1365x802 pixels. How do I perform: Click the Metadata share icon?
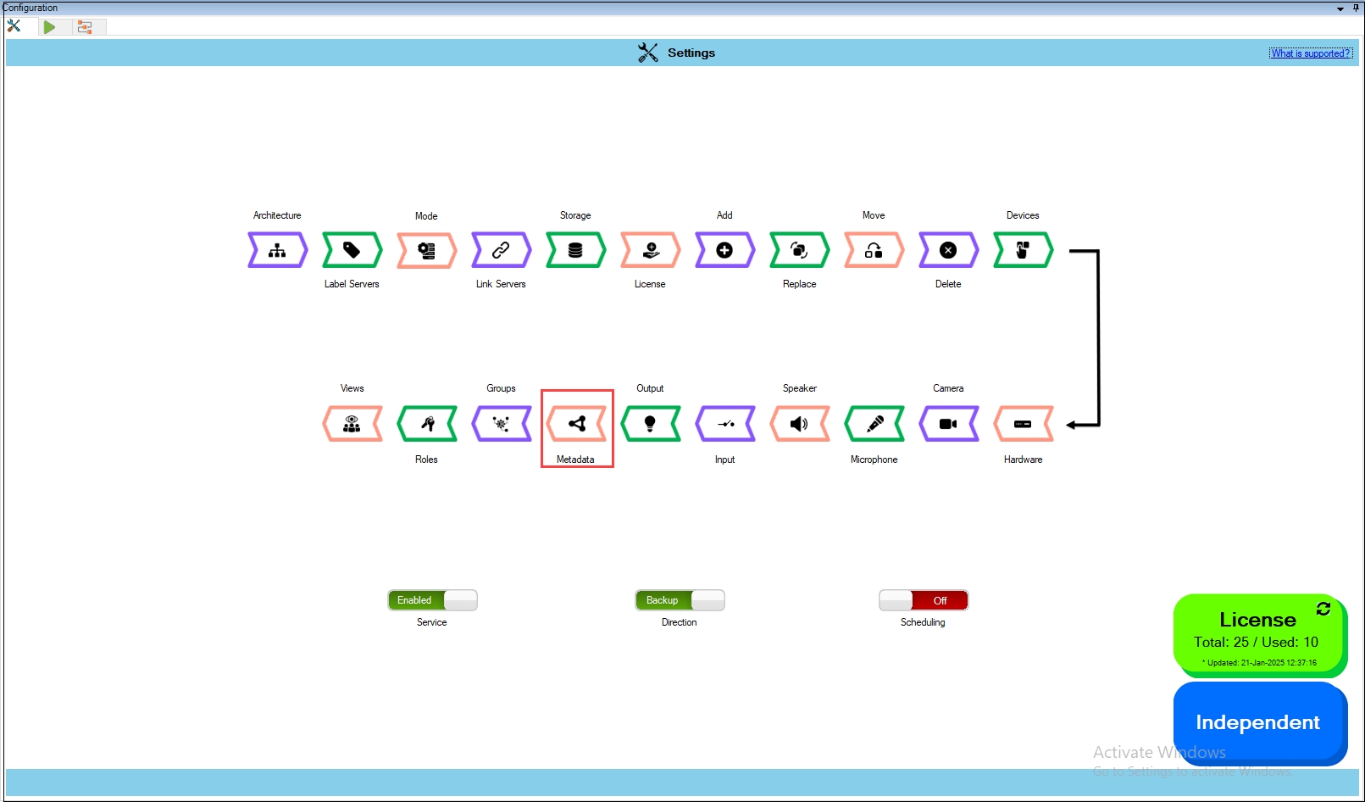click(x=576, y=424)
